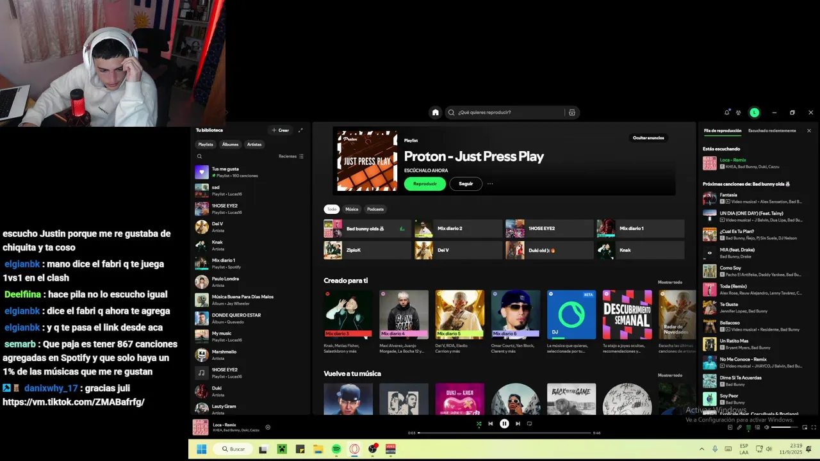The image size is (820, 461).
Task: Open Minecraft icon in taskbar
Action: click(281, 449)
